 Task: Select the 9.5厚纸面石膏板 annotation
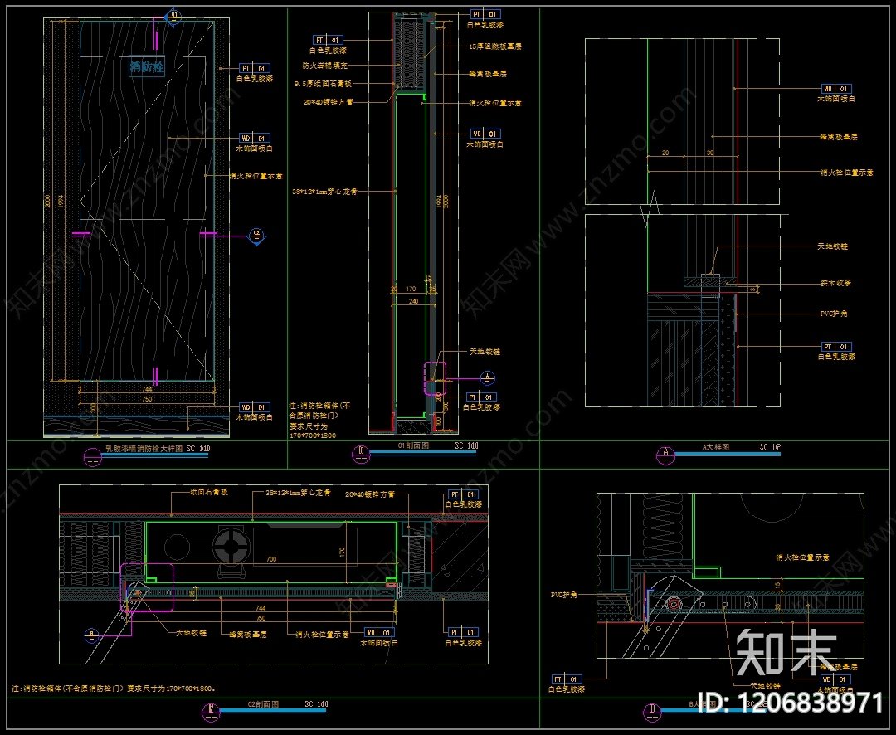point(323,84)
